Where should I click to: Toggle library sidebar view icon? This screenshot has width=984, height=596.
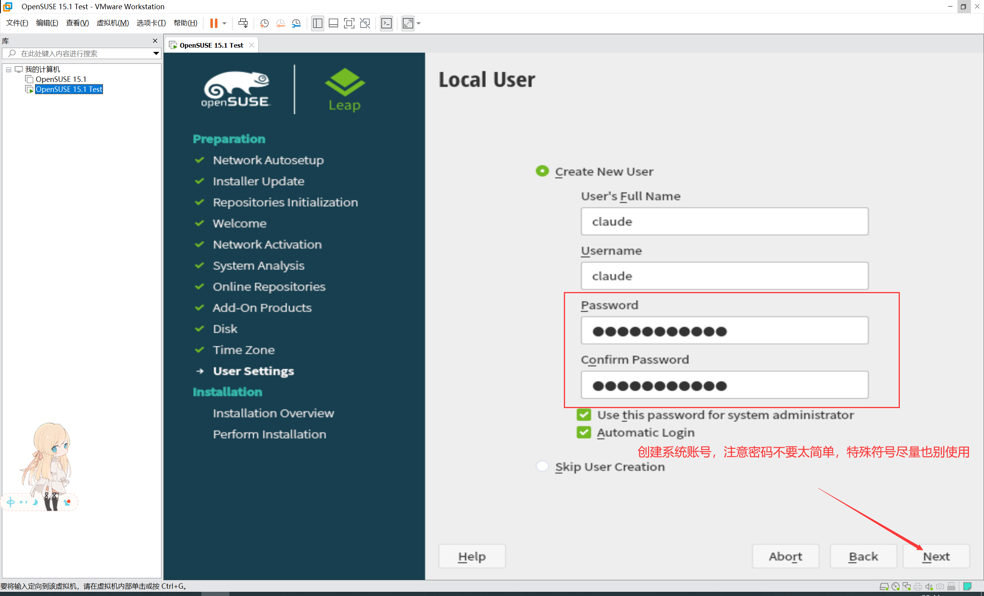point(317,23)
